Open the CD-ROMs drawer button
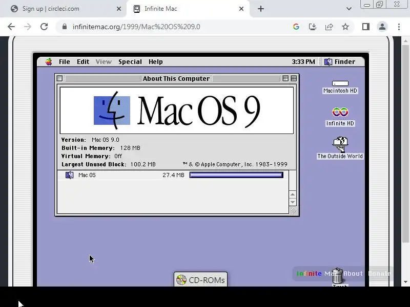Image resolution: width=410 pixels, height=307 pixels. [x=200, y=279]
